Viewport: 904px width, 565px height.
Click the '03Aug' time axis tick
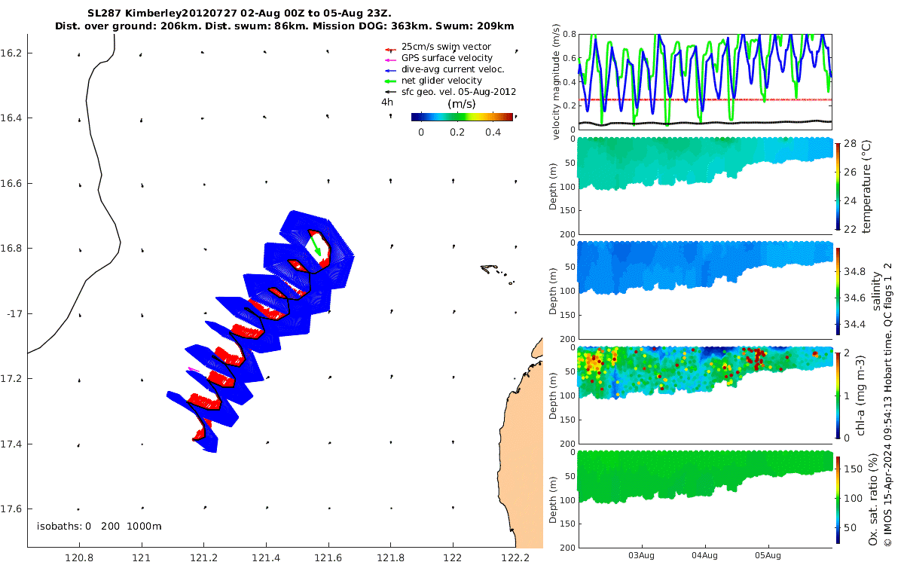click(641, 555)
